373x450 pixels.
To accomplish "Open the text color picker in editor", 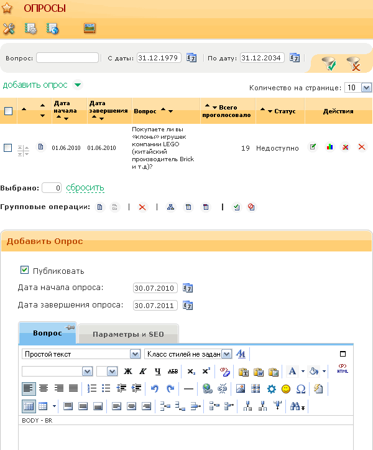I will point(292,372).
